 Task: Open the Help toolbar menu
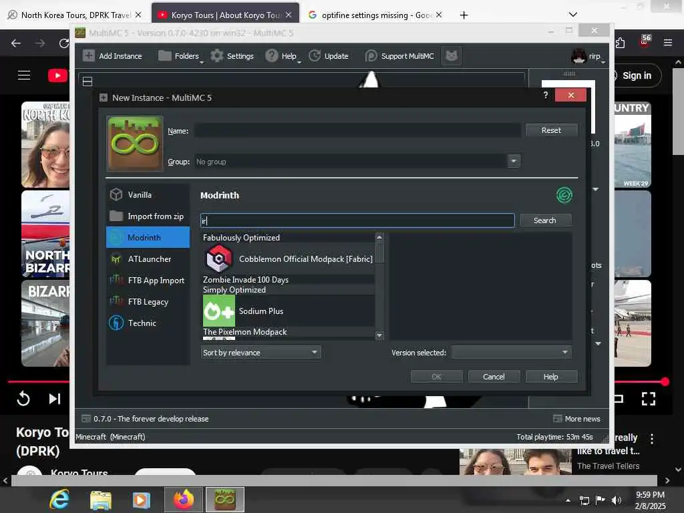pyautogui.click(x=283, y=56)
